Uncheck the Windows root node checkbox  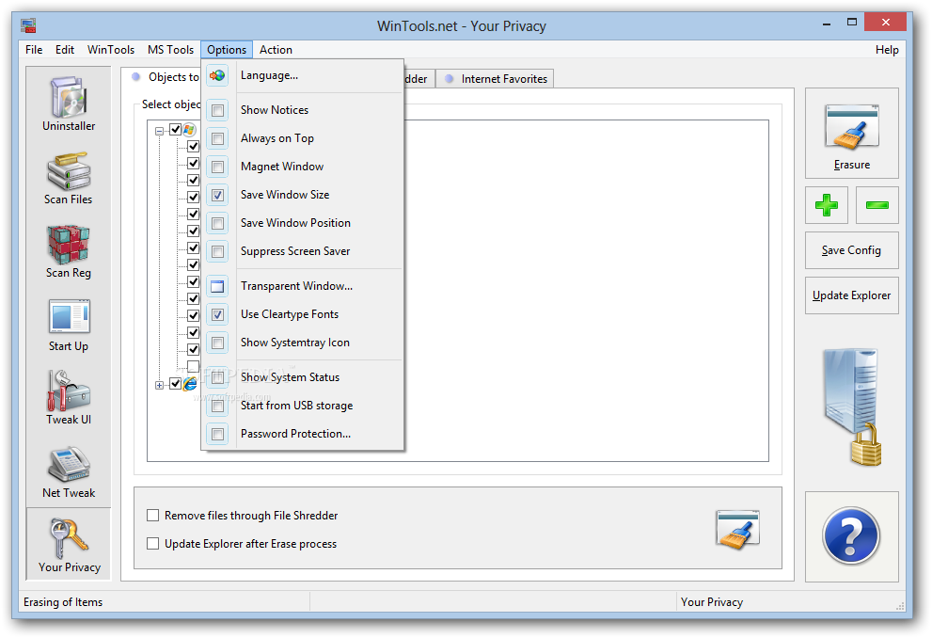point(175,129)
